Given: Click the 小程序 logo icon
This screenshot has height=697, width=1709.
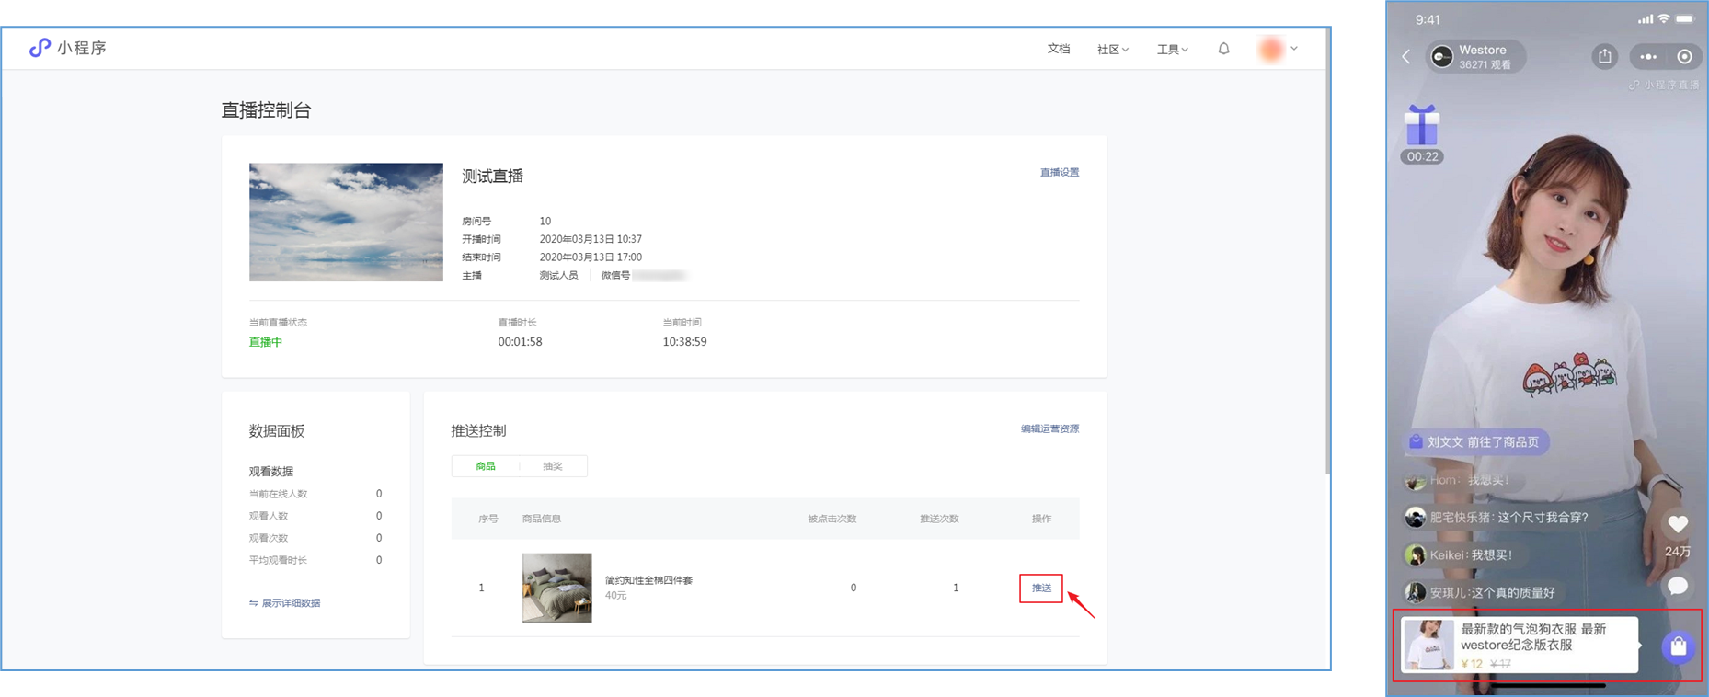Looking at the screenshot, I should (x=39, y=48).
